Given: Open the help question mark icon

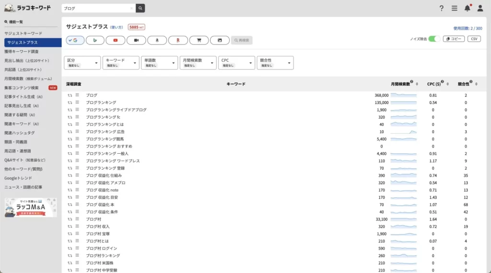Looking at the screenshot, I should [x=442, y=8].
